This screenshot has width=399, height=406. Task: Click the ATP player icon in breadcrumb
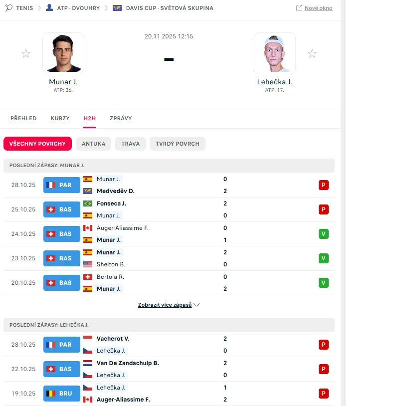(49, 8)
